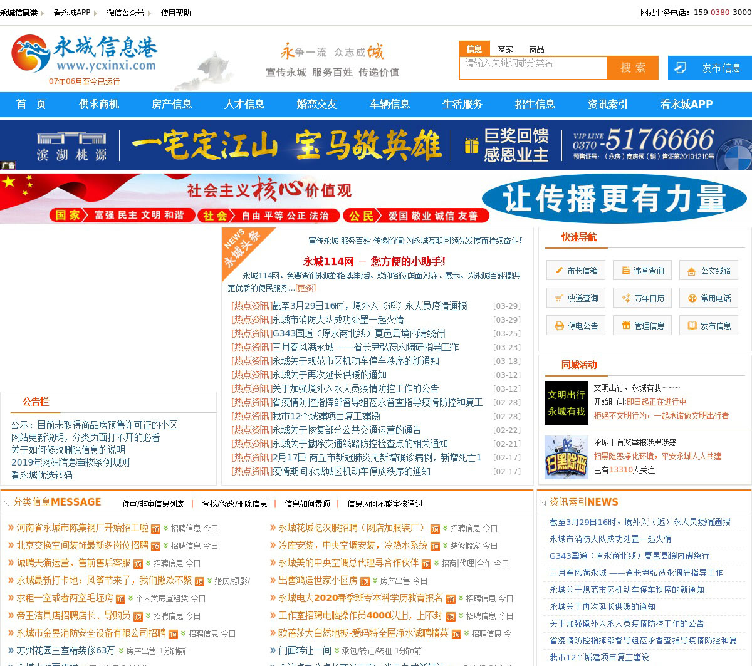Click the 分类信息MESSAGE section header
The image size is (752, 666).
57,502
